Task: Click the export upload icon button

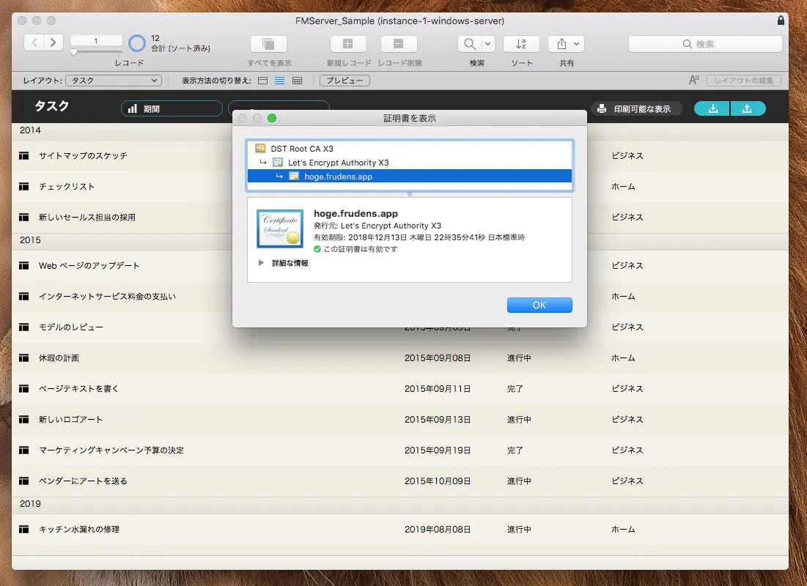Action: 748,108
